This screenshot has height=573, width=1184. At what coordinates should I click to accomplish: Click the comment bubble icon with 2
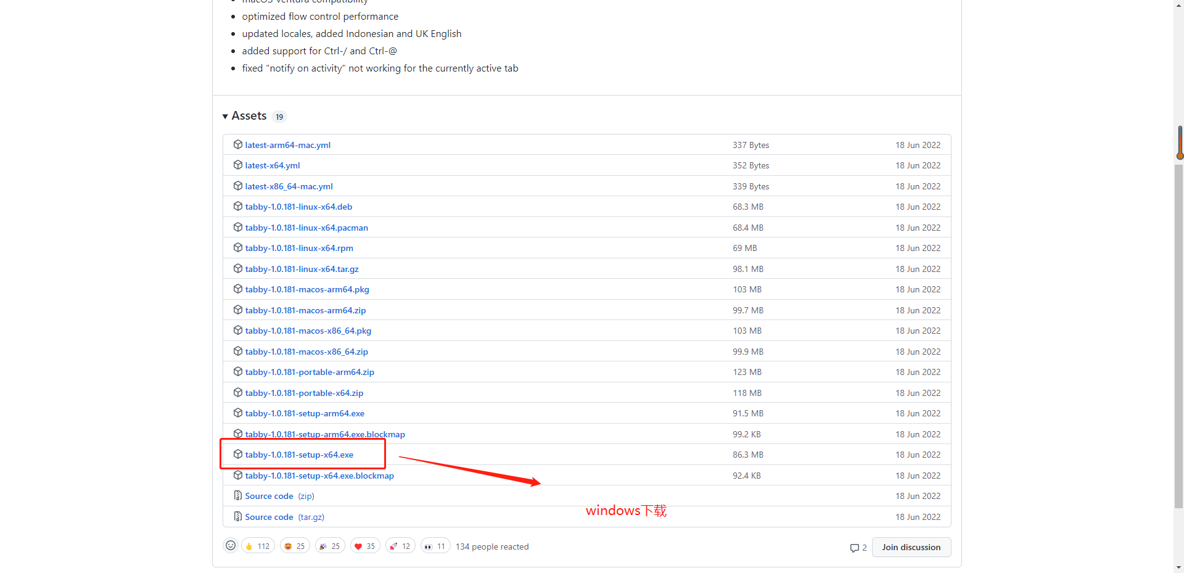pos(854,548)
